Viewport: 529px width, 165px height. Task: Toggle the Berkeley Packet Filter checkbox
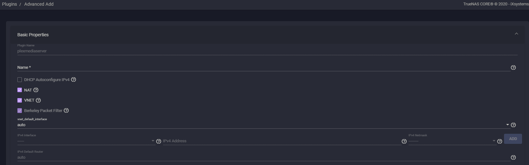coord(20,111)
